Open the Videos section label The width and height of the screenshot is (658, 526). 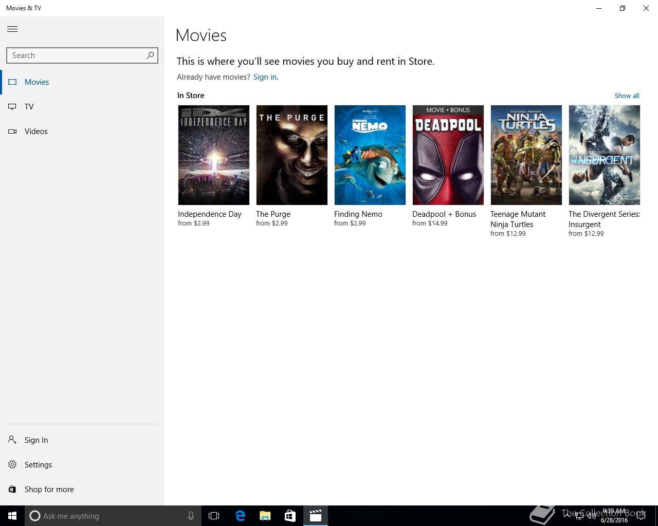(36, 131)
